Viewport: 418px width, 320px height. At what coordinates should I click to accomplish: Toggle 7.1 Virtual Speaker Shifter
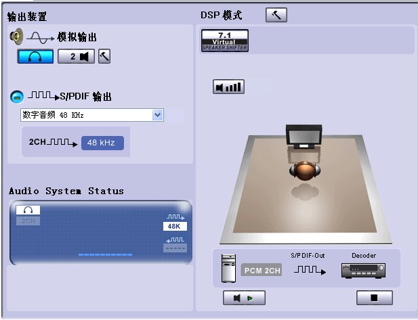pyautogui.click(x=225, y=41)
